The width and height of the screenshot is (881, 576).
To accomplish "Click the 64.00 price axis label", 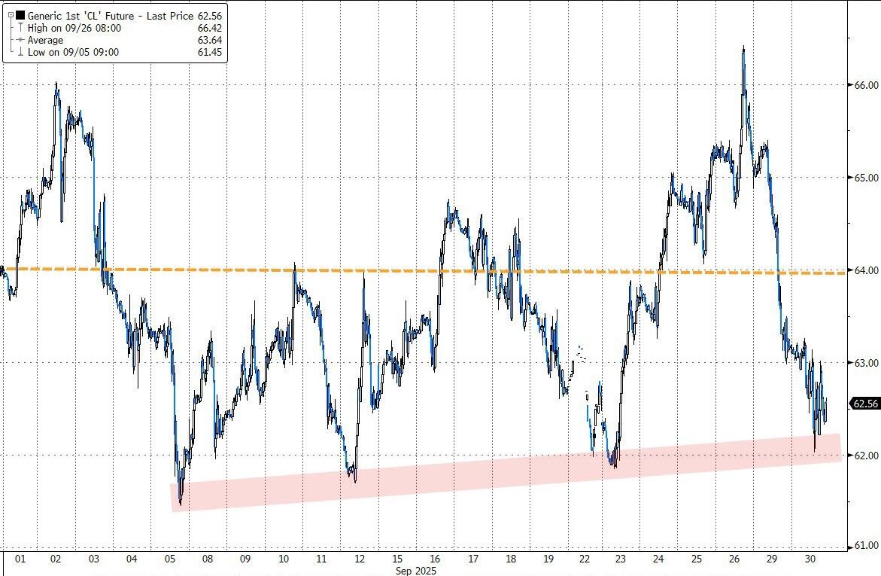I will (x=867, y=270).
